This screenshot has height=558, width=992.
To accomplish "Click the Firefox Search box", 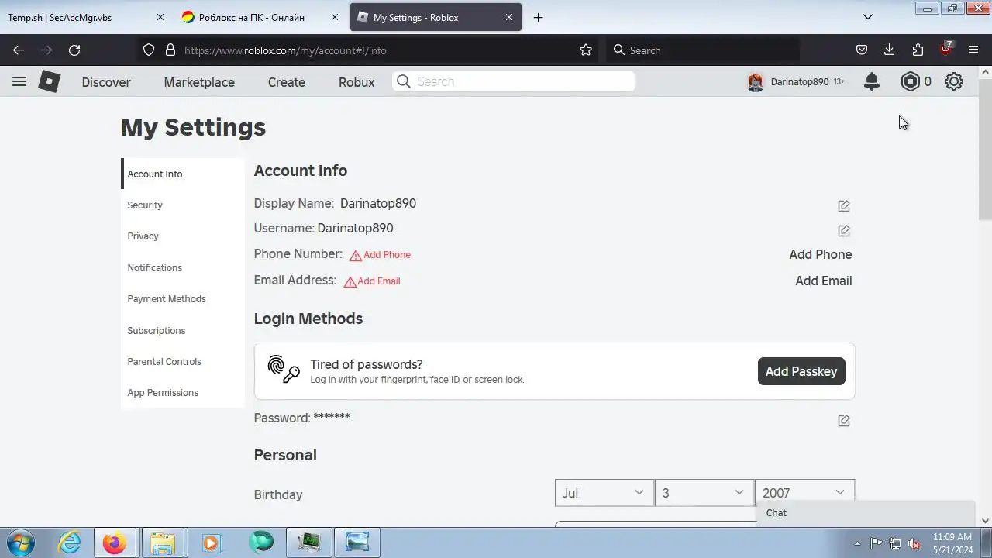I will pos(701,50).
